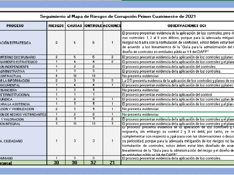Select the ACIÓN ESTRATEGICA row long observation cell
The width and height of the screenshot is (234, 175).
coord(178,42)
